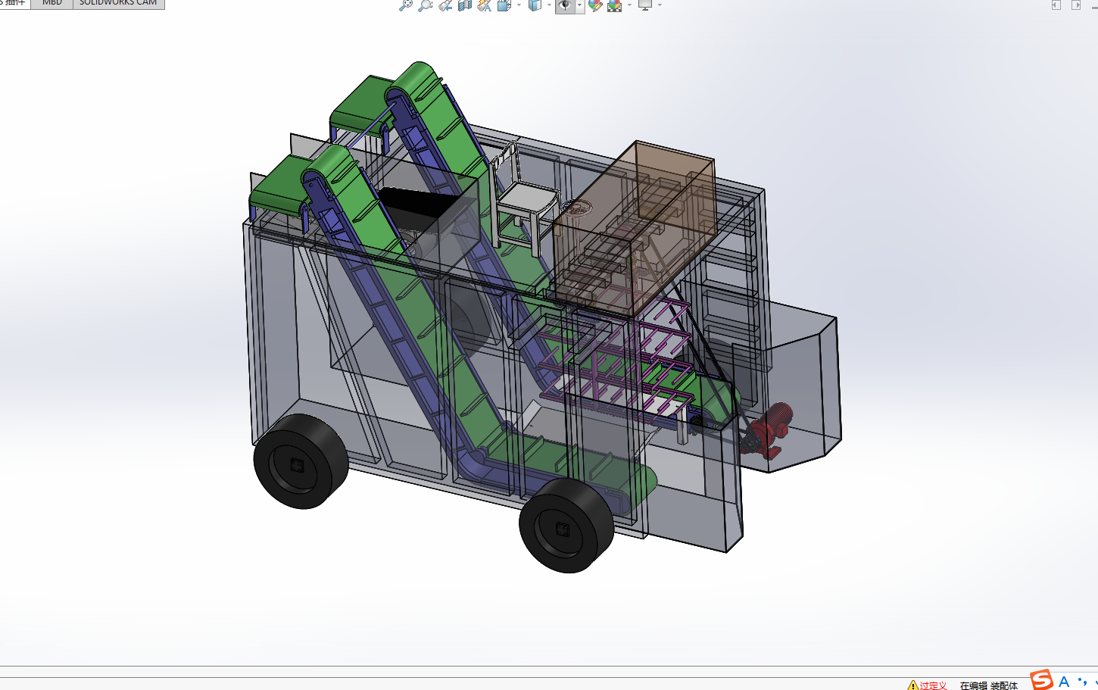Open the Dynamic Annotation Views icon
Image resolution: width=1098 pixels, height=690 pixels.
click(485, 5)
